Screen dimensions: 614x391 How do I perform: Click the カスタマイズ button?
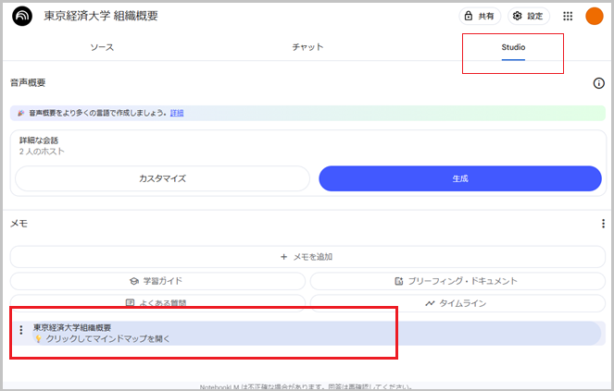162,178
